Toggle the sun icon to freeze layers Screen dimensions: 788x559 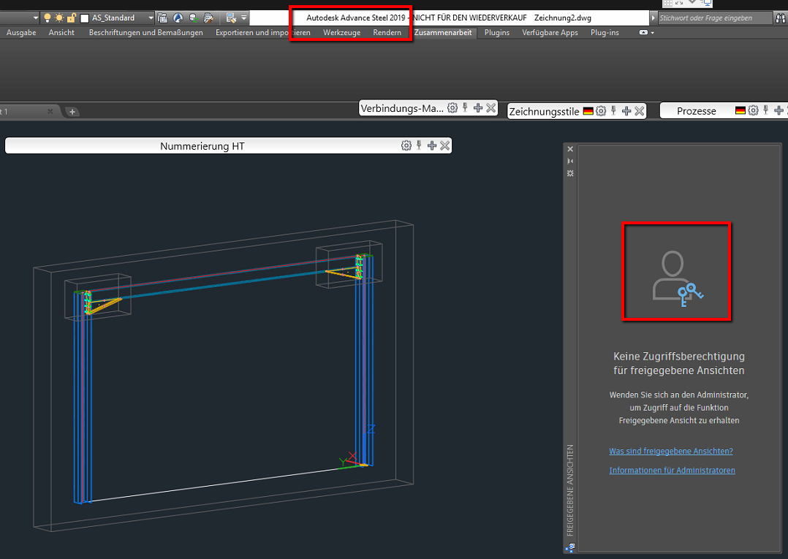[x=58, y=17]
